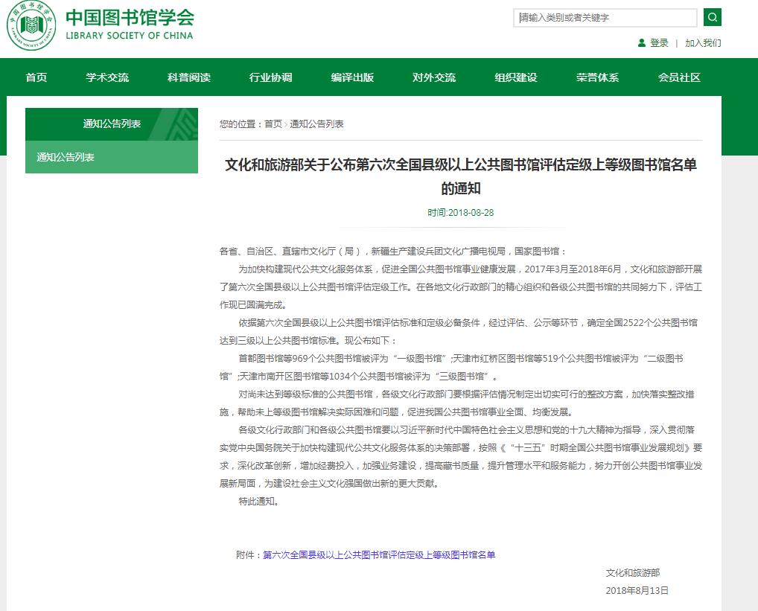The width and height of the screenshot is (758, 611).
Task: Open the attachment 上等级图书馆名单 link
Action: 379,554
